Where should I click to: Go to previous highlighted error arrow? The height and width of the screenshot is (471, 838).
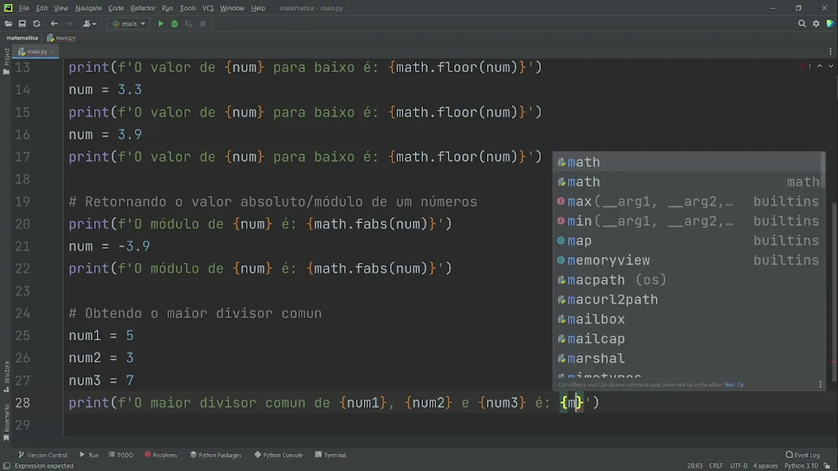(x=820, y=67)
